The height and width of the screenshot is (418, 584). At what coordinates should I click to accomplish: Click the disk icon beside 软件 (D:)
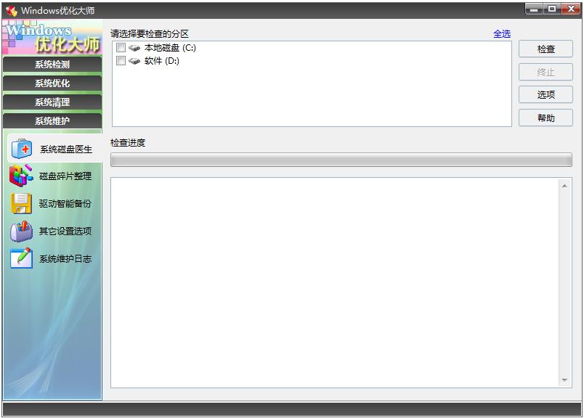tap(132, 62)
